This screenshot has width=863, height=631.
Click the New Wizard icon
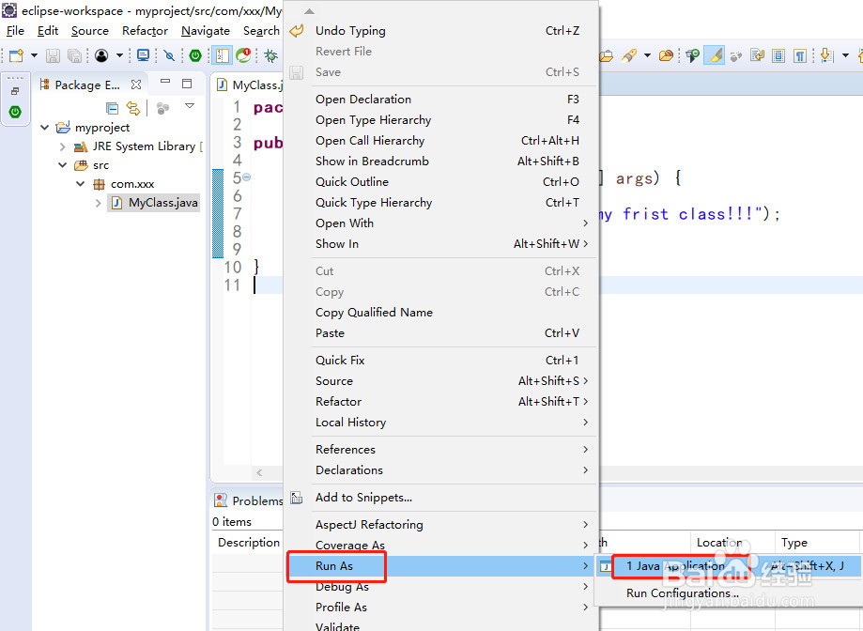15,56
